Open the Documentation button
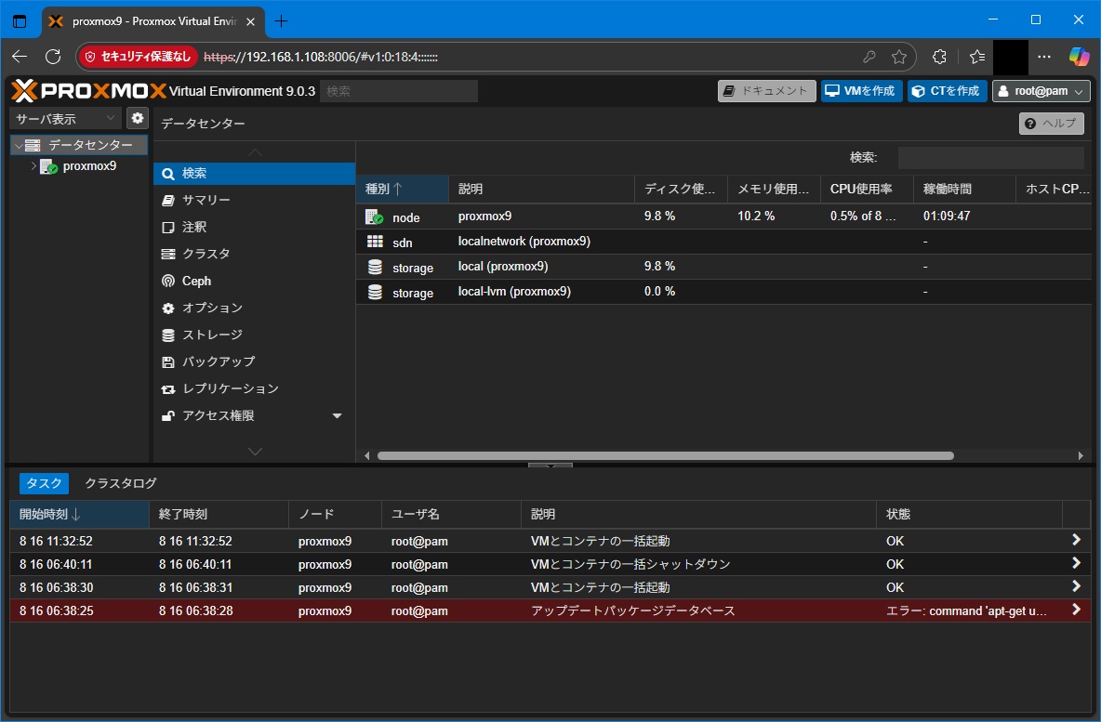Viewport: 1101px width, 722px height. (767, 91)
